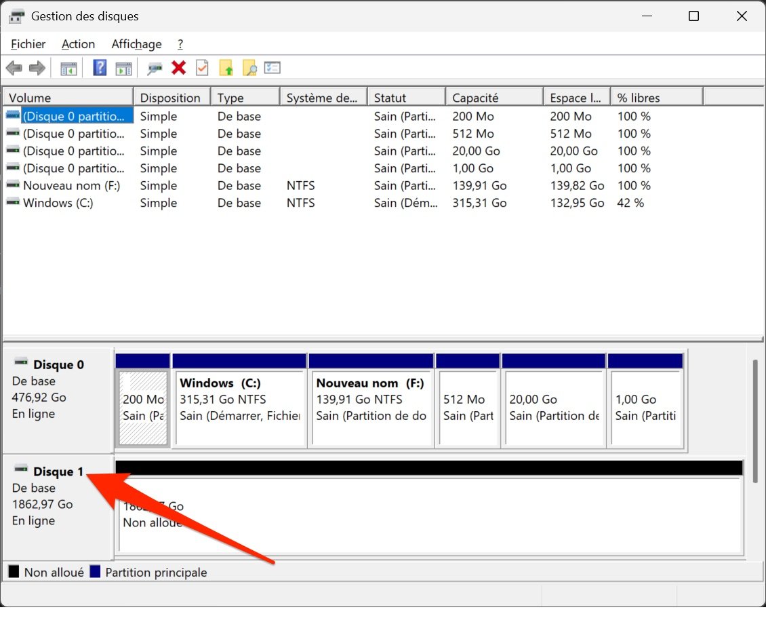
Task: Click the Disque 1 disk icon in the lower pane
Action: (21, 469)
